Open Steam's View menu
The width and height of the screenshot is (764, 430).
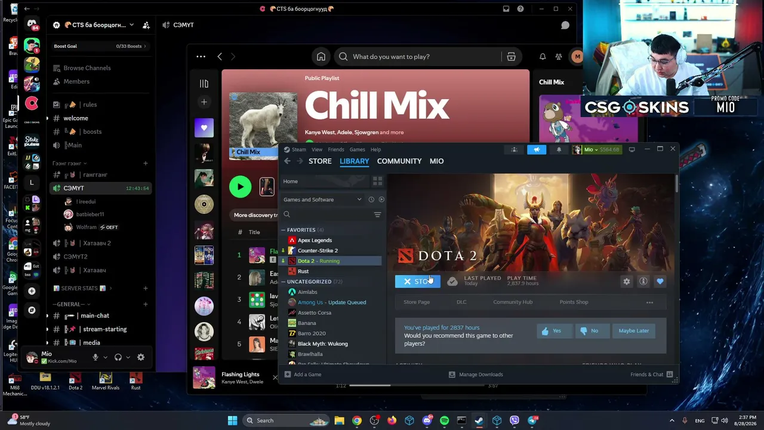(317, 149)
